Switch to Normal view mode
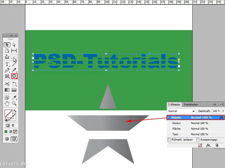 click(x=7, y=139)
